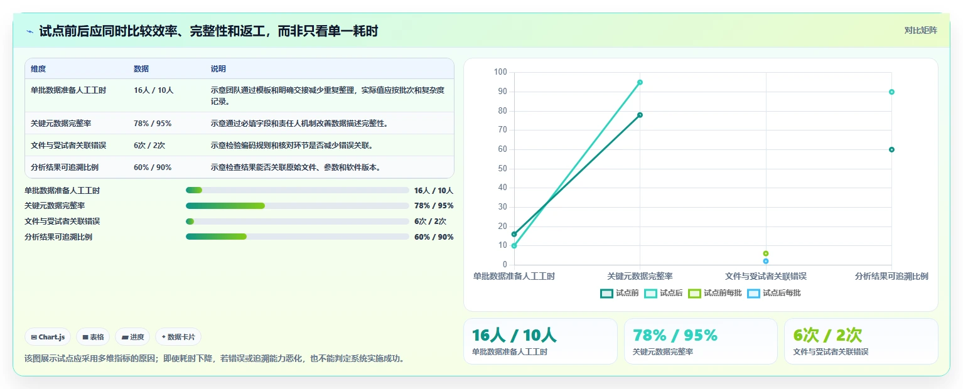Click the description starting 示意通过必填字段
The width and height of the screenshot is (963, 389).
pyautogui.click(x=299, y=124)
